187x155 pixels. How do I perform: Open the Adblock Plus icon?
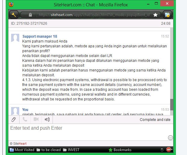[169, 150]
